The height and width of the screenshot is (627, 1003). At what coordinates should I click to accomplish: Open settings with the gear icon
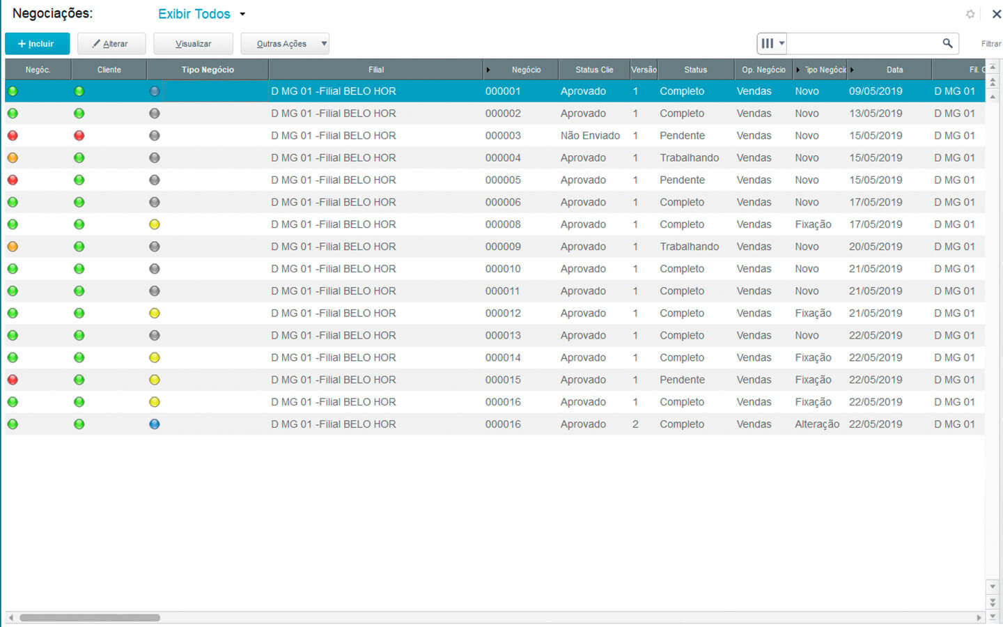click(970, 14)
